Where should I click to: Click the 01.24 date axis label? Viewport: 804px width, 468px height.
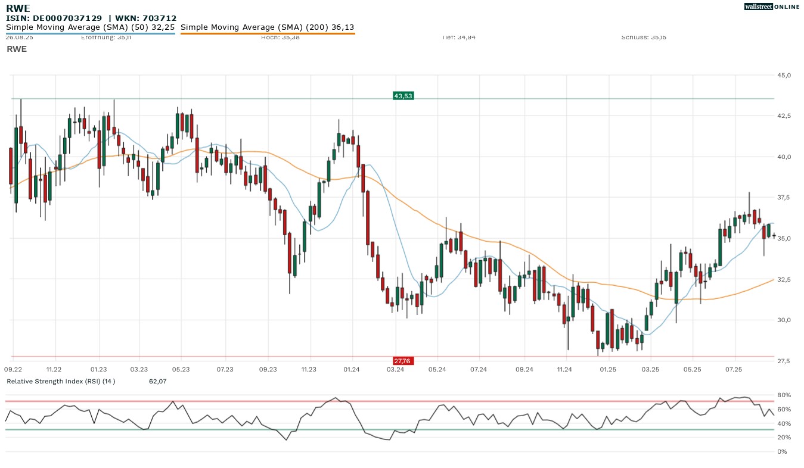352,369
